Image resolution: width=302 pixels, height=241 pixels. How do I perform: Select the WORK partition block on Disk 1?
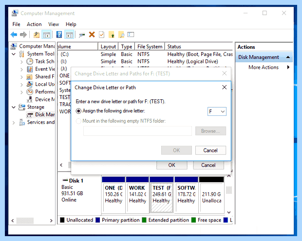click(x=137, y=194)
